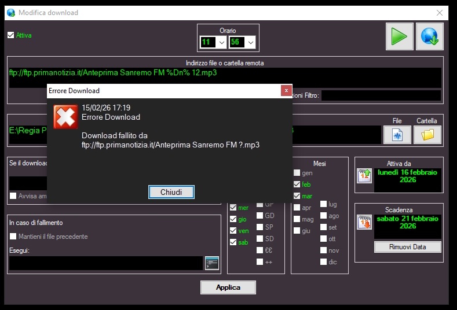The height and width of the screenshot is (310, 457).
Task: Click the remote address field with ftp URL
Action: click(224, 77)
